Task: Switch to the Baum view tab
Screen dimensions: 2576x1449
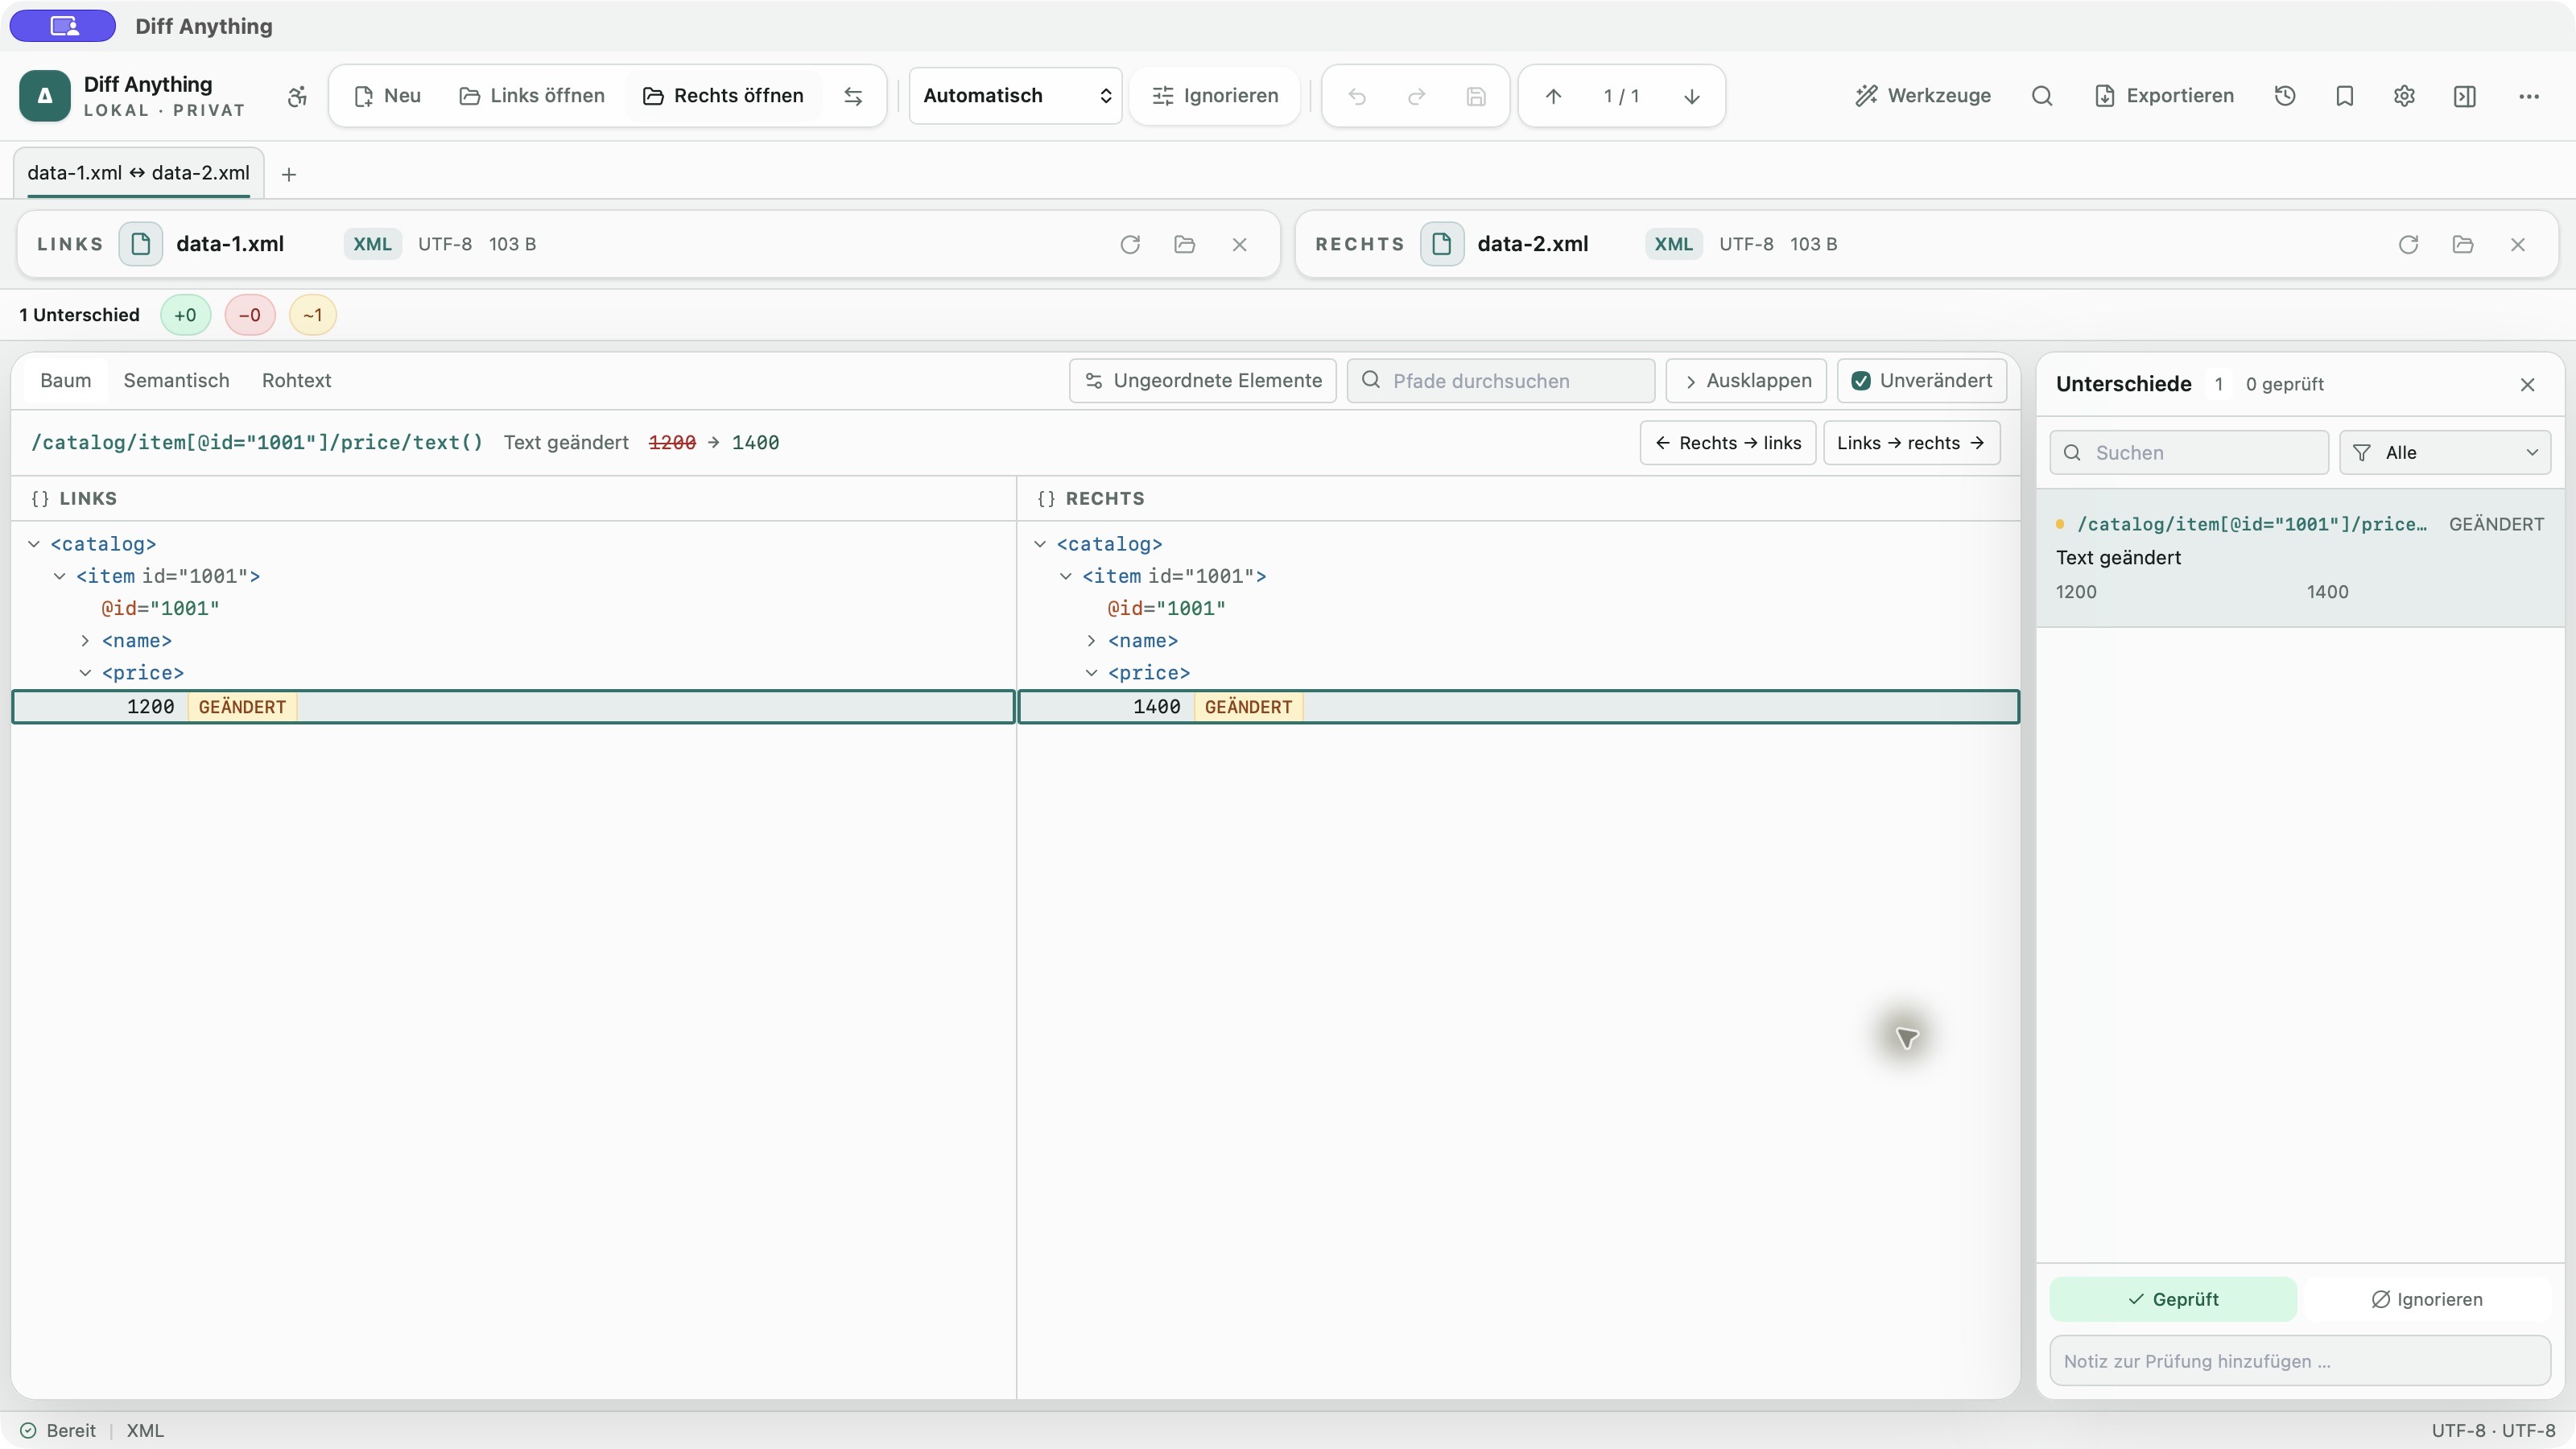Action: [x=66, y=381]
